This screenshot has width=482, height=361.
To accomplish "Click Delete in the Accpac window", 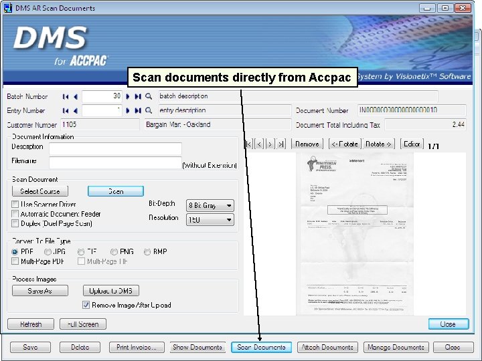I will pyautogui.click(x=80, y=347).
